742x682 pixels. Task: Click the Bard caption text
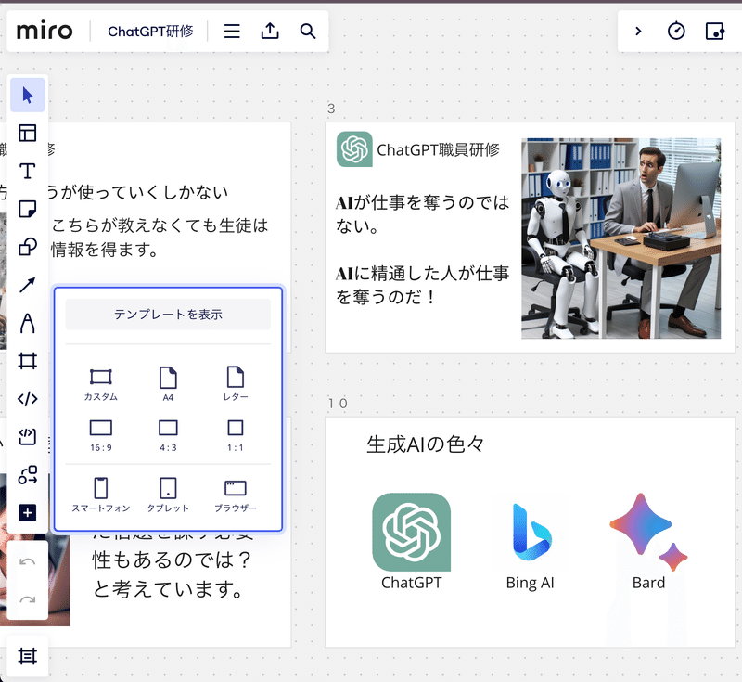648,583
